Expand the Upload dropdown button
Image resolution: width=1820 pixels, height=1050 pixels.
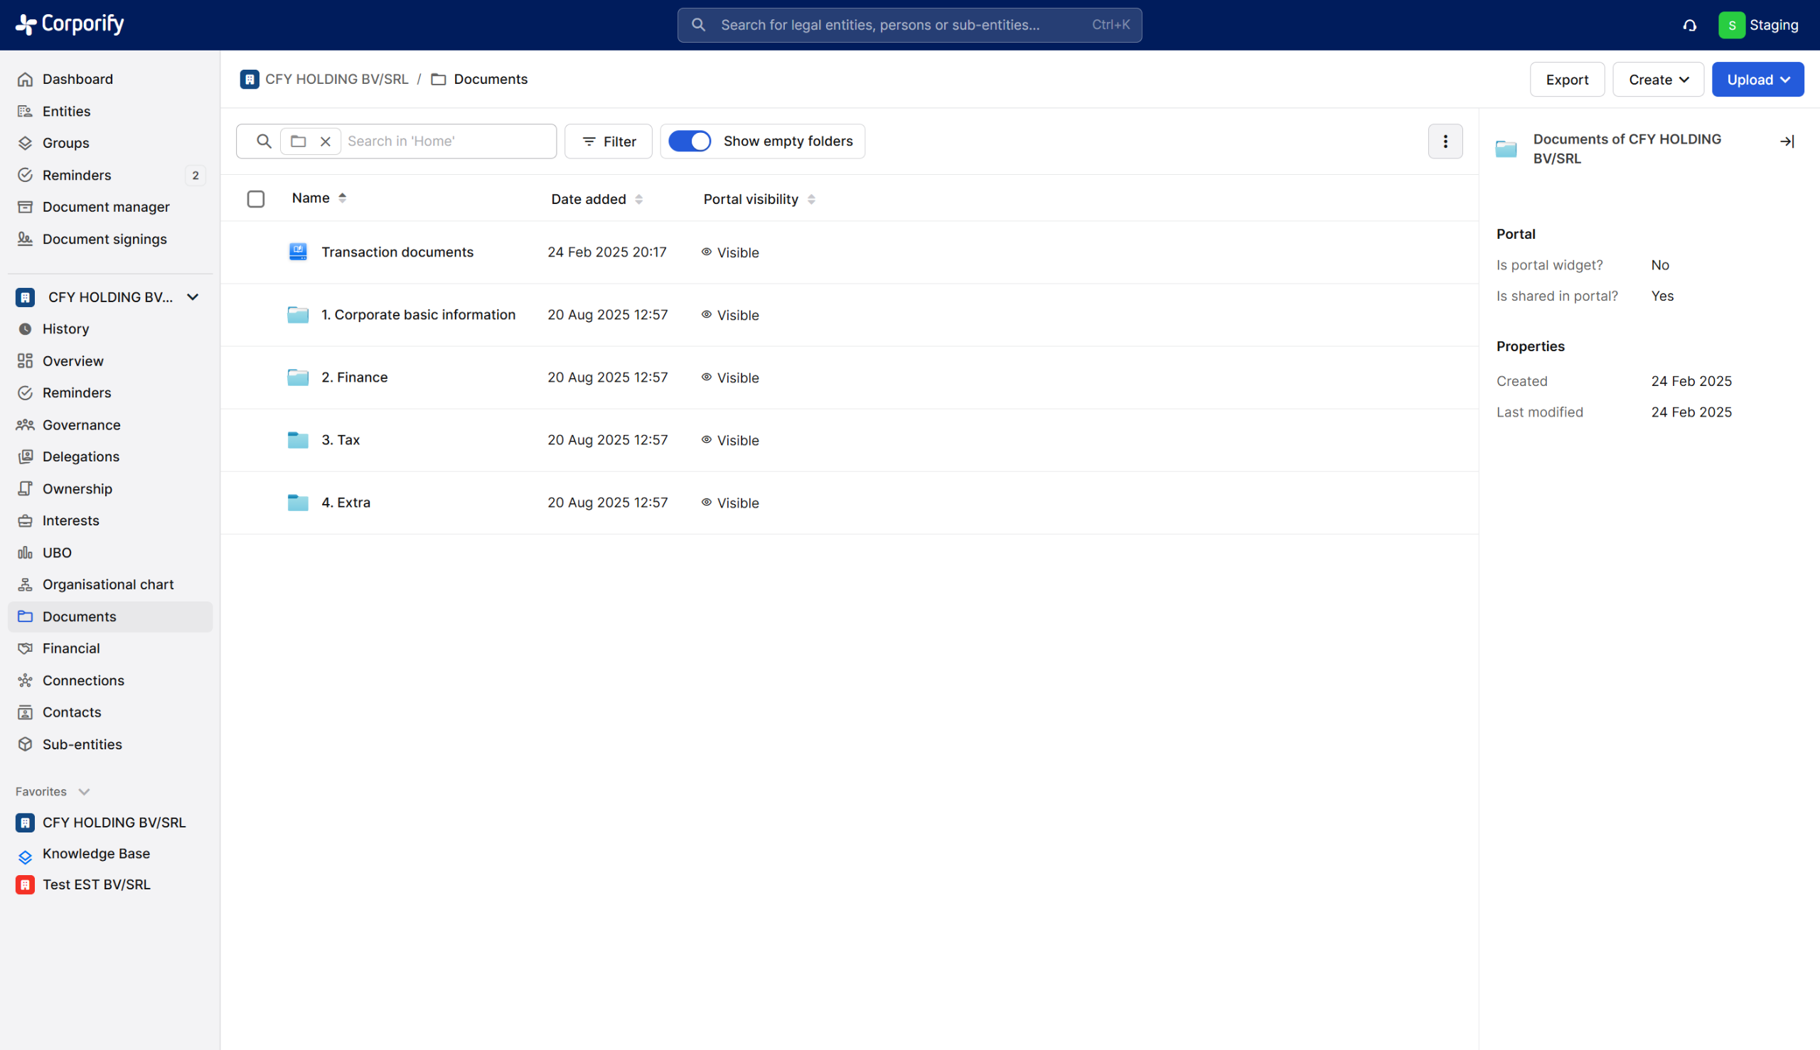point(1757,80)
